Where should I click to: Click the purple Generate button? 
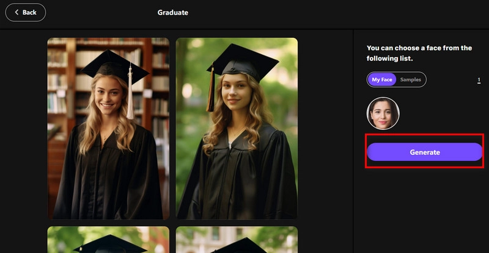click(424, 152)
